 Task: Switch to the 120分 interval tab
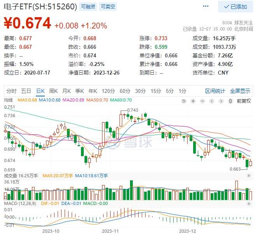pyautogui.click(x=108, y=91)
